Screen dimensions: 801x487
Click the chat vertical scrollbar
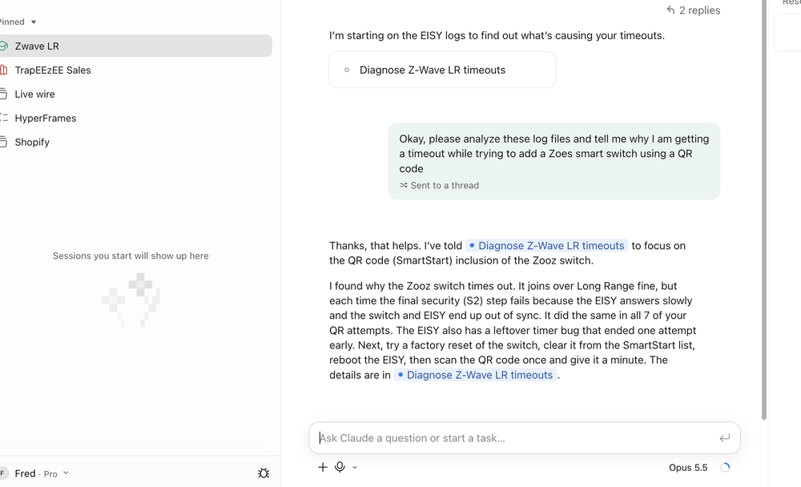(764, 210)
